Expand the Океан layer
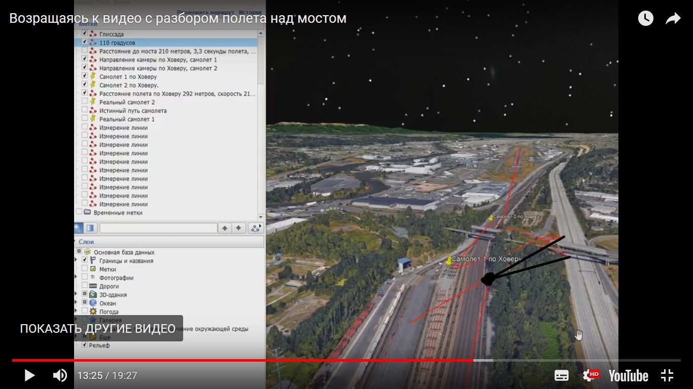 point(77,303)
